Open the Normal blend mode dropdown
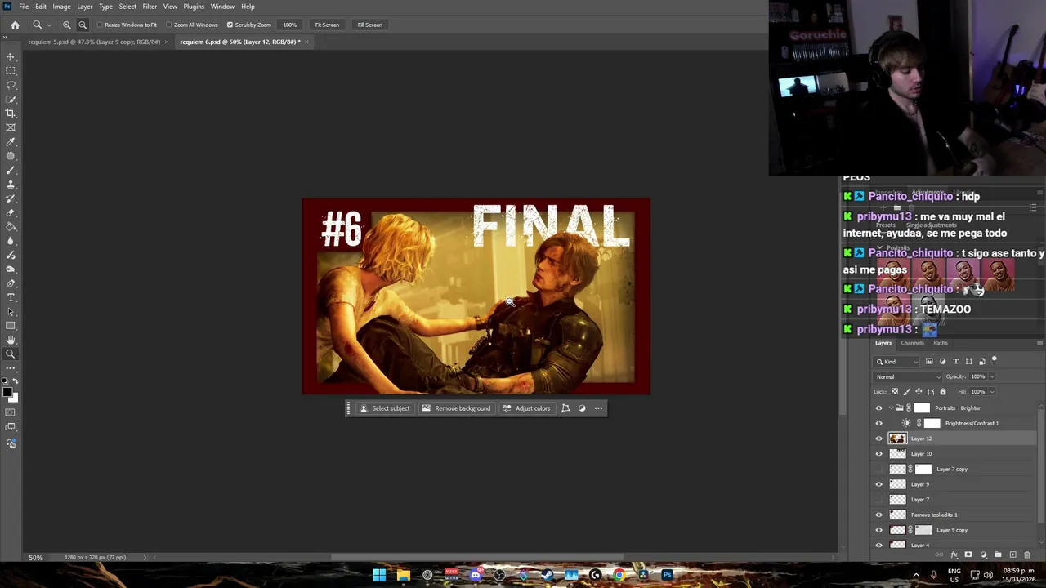Screen dimensions: 1046x588 pos(907,376)
